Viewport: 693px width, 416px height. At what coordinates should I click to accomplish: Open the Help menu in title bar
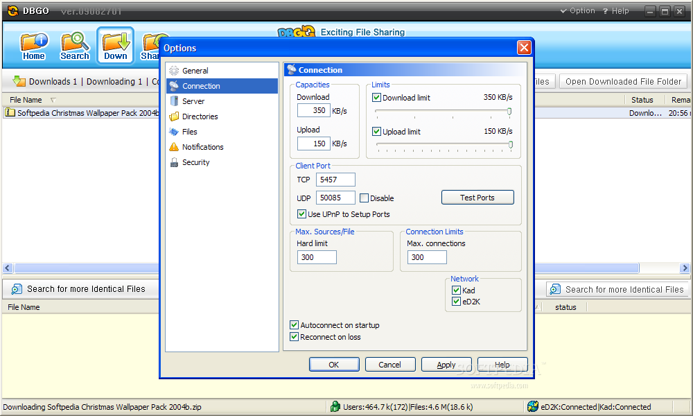click(x=615, y=10)
